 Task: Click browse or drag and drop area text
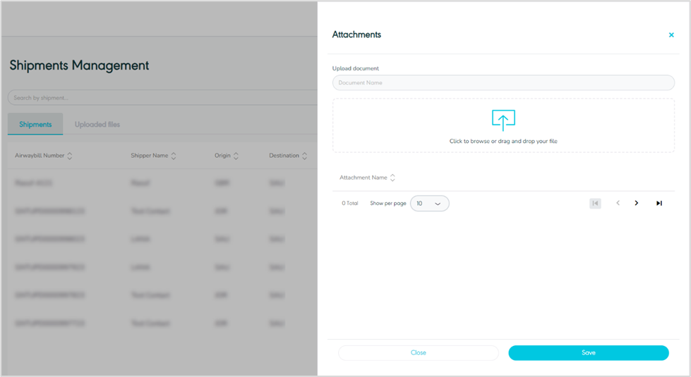pos(503,142)
